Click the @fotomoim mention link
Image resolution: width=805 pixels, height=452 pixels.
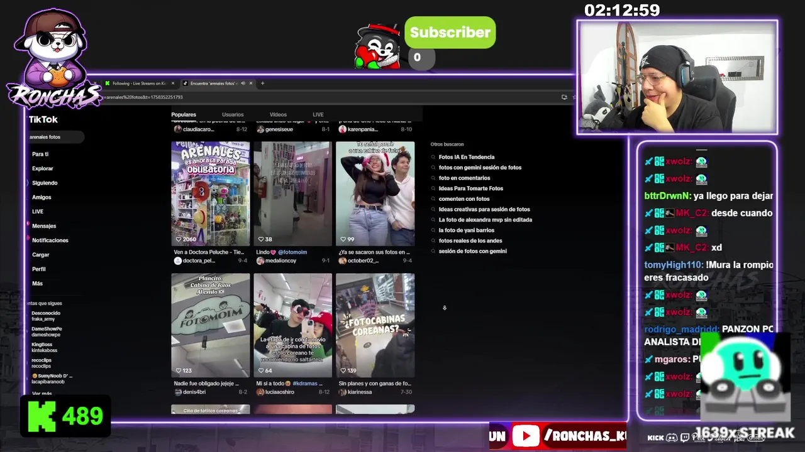[292, 252]
